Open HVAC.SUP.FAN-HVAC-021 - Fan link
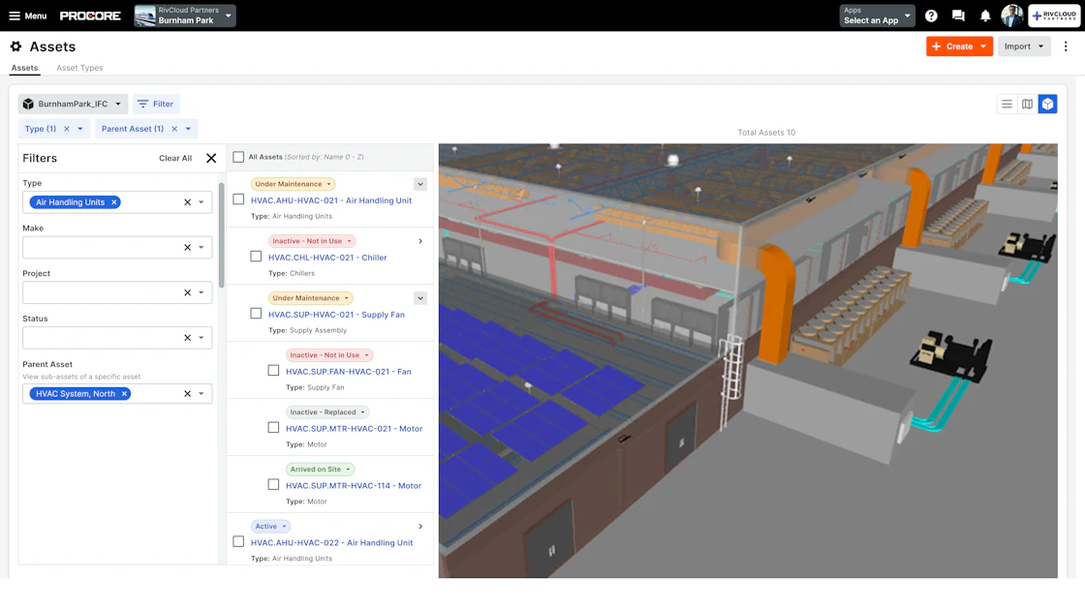 coord(348,372)
